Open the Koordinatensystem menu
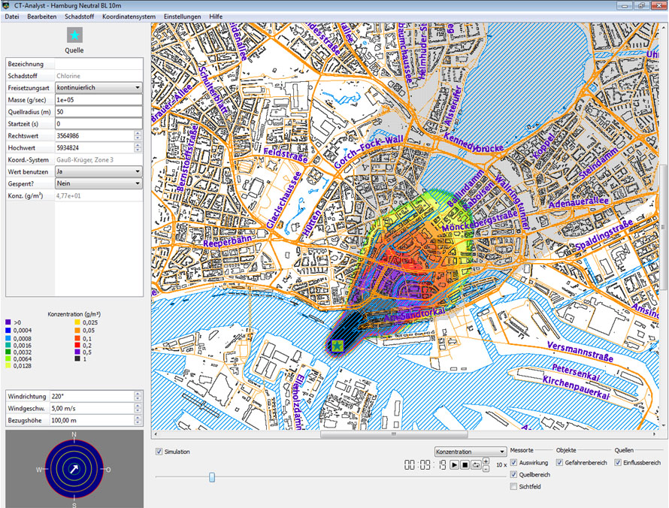669x508 pixels. (x=128, y=16)
